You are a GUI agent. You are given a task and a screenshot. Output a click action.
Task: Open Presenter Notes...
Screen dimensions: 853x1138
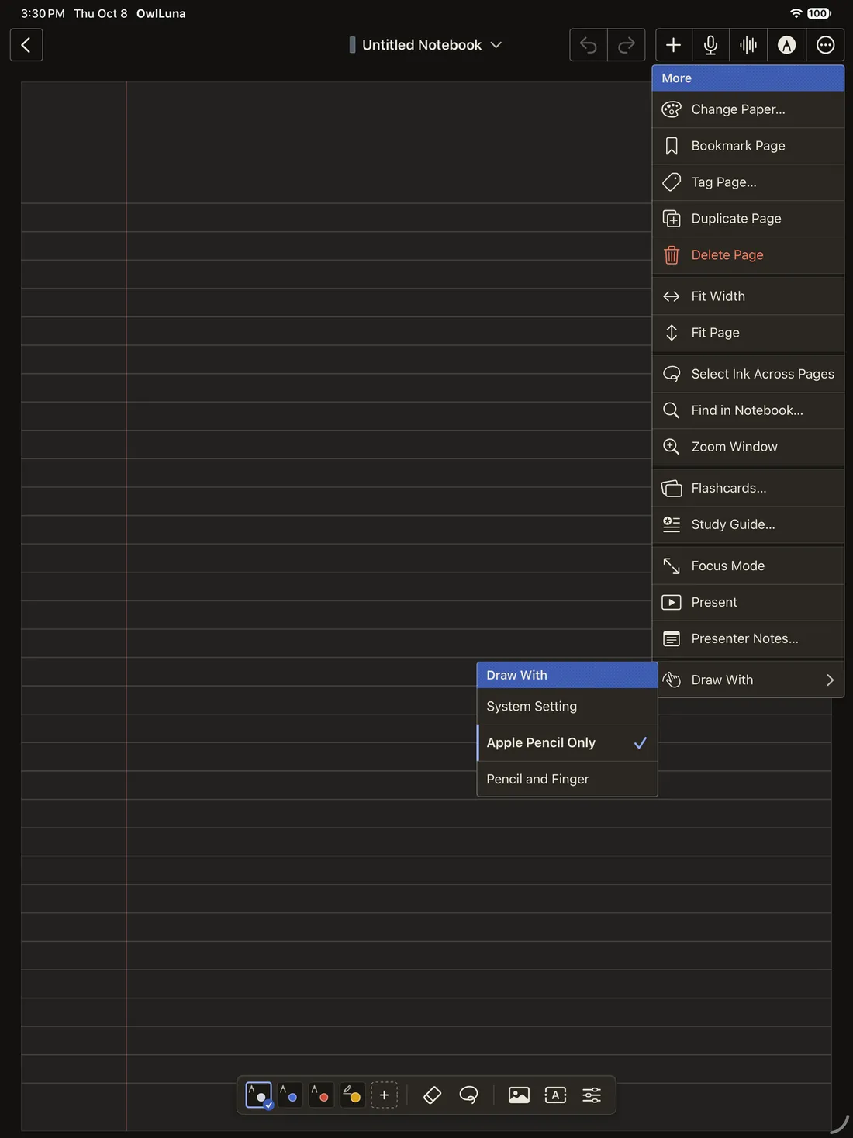tap(748, 638)
